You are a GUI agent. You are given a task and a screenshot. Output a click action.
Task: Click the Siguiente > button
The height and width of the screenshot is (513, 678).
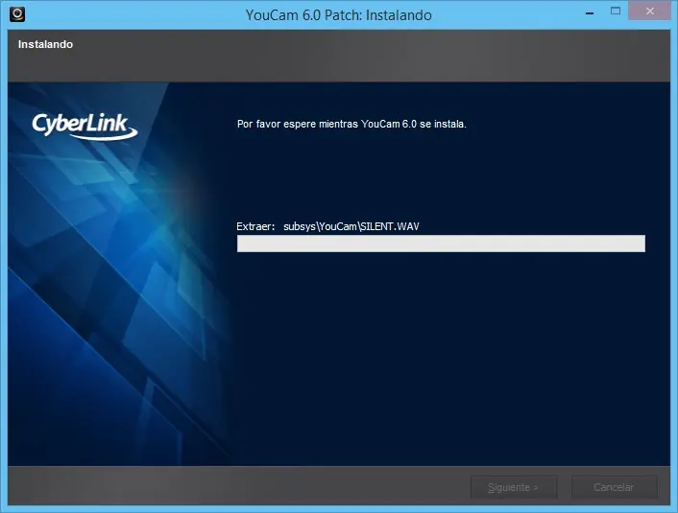point(513,487)
